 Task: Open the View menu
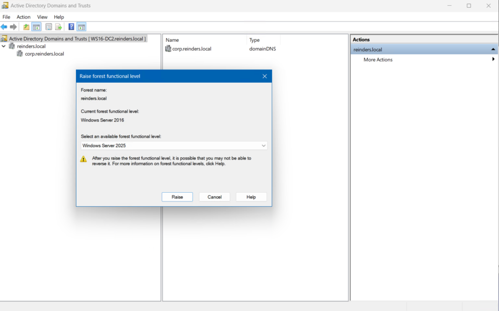(42, 17)
